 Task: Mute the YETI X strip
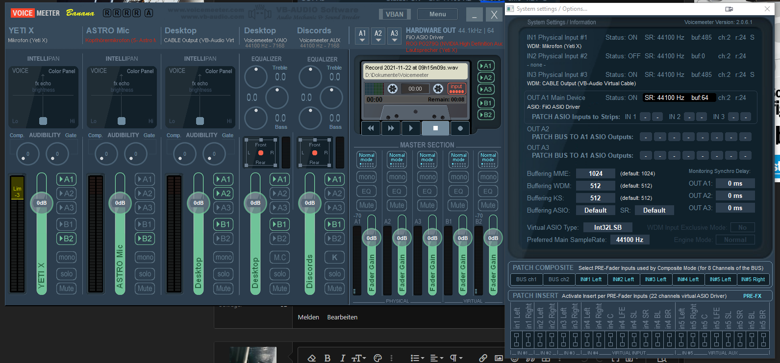click(66, 289)
